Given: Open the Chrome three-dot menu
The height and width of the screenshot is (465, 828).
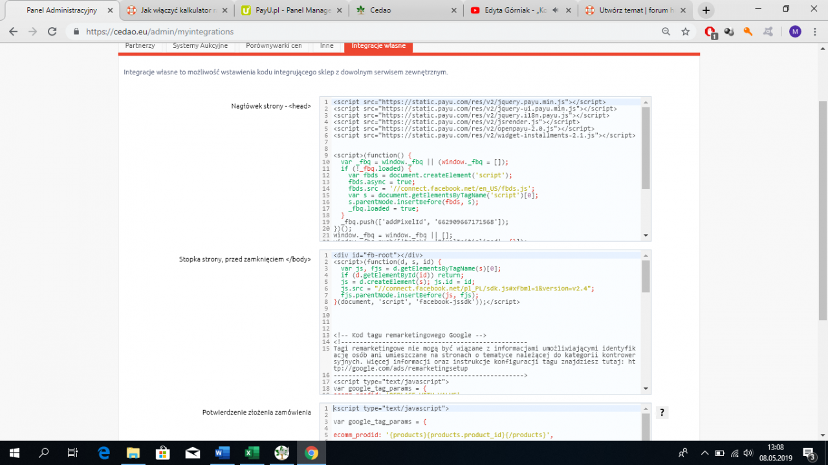Looking at the screenshot, I should [814, 31].
